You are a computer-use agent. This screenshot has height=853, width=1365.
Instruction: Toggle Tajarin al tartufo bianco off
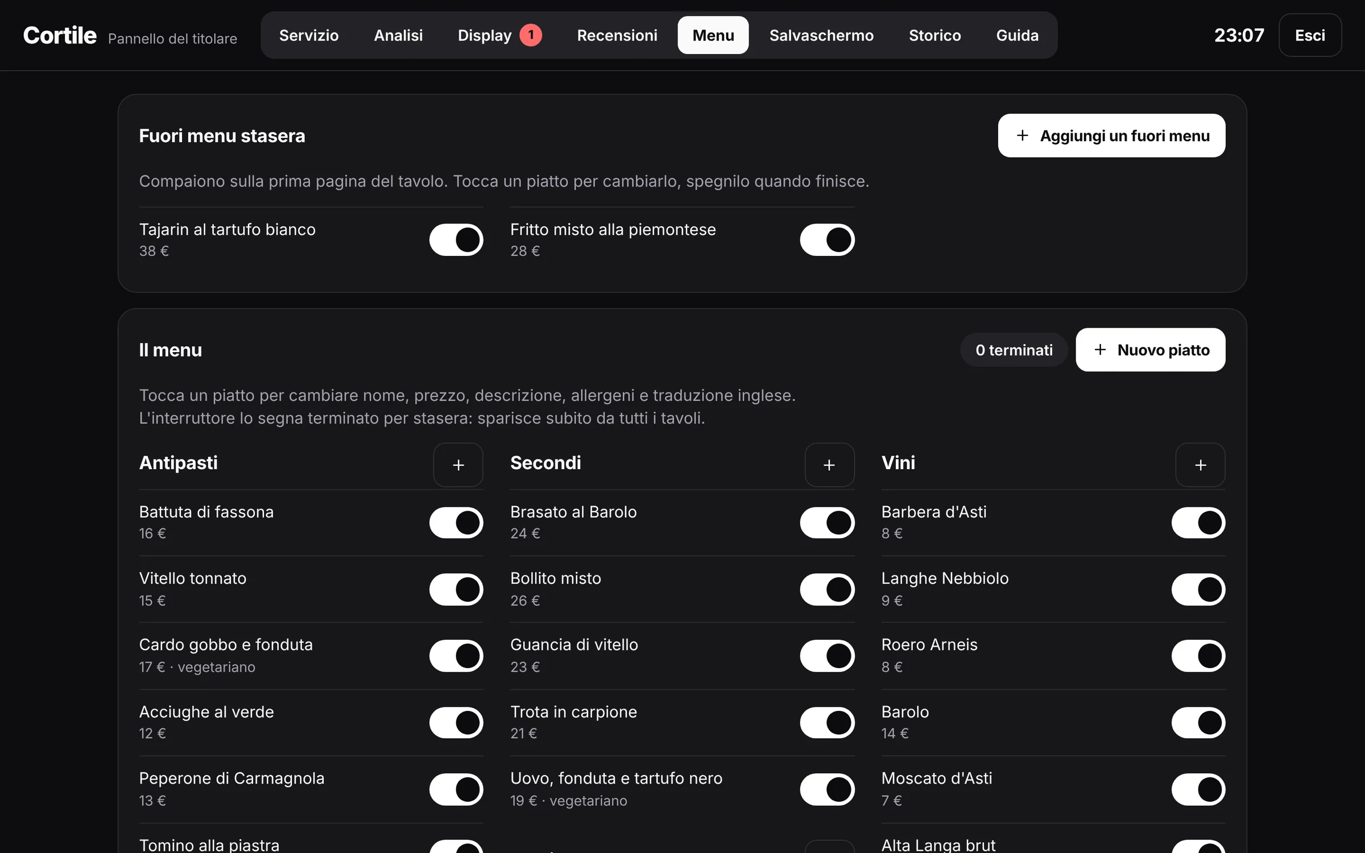pos(456,239)
